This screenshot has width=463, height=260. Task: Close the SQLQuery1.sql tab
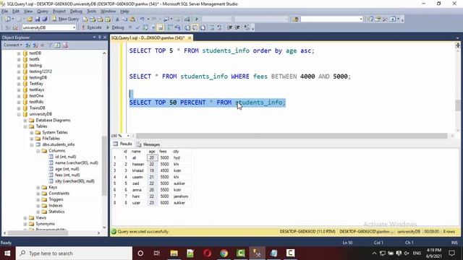click(x=190, y=38)
